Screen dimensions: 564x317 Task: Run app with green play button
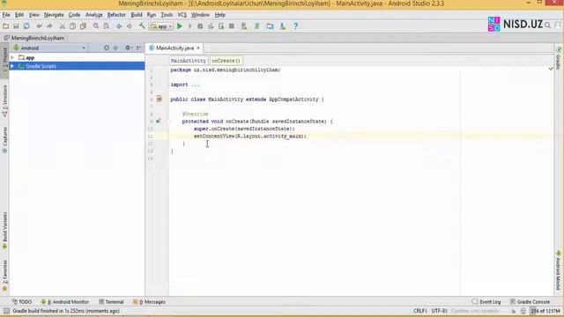(180, 26)
